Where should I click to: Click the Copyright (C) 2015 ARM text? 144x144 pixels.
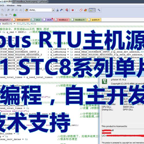pos(127,84)
